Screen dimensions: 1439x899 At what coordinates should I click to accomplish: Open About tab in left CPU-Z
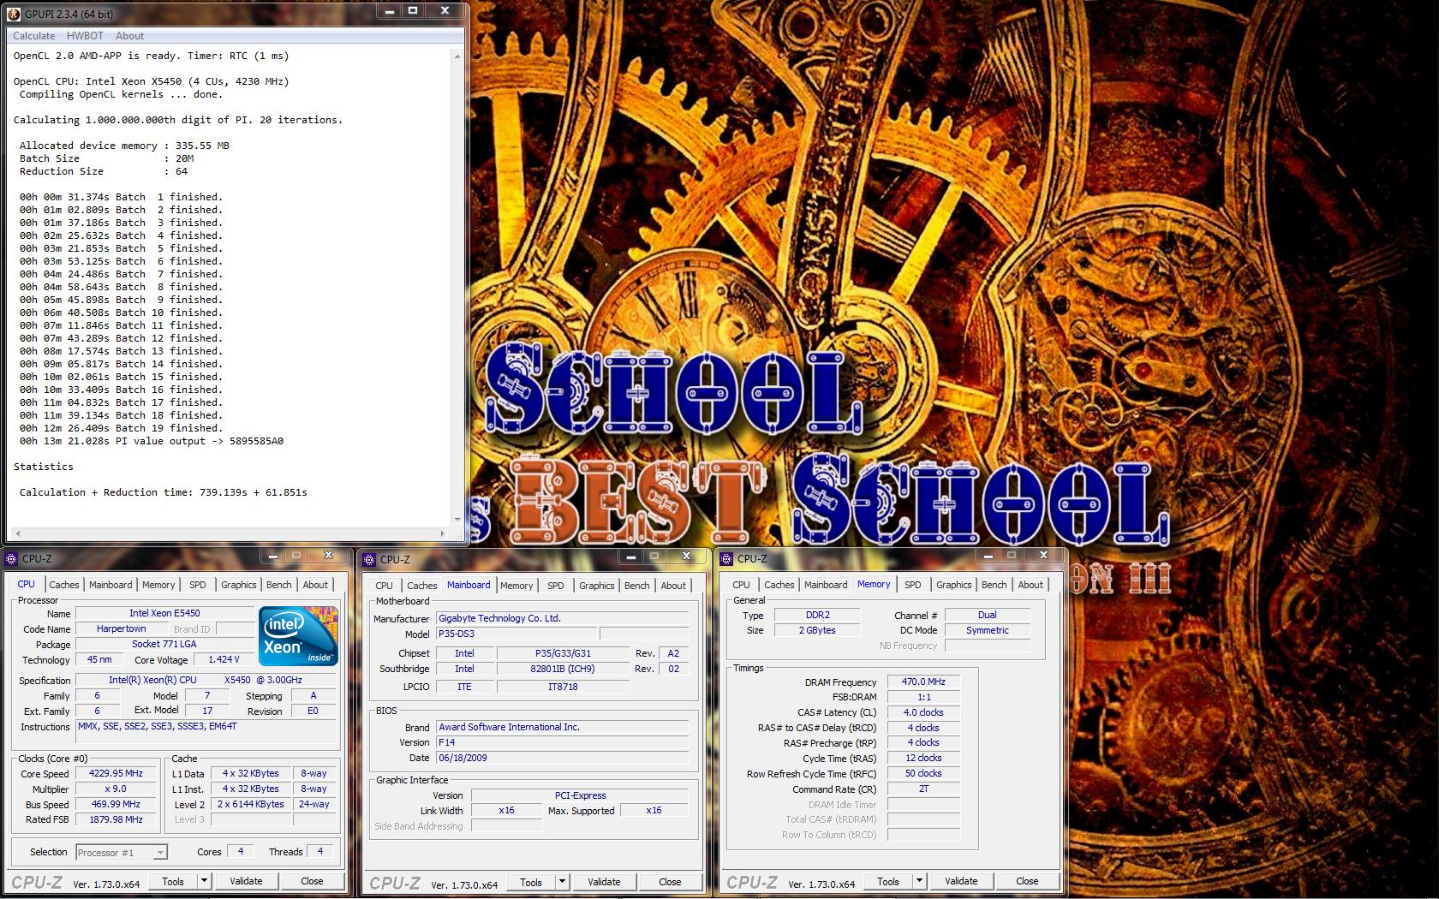point(315,585)
